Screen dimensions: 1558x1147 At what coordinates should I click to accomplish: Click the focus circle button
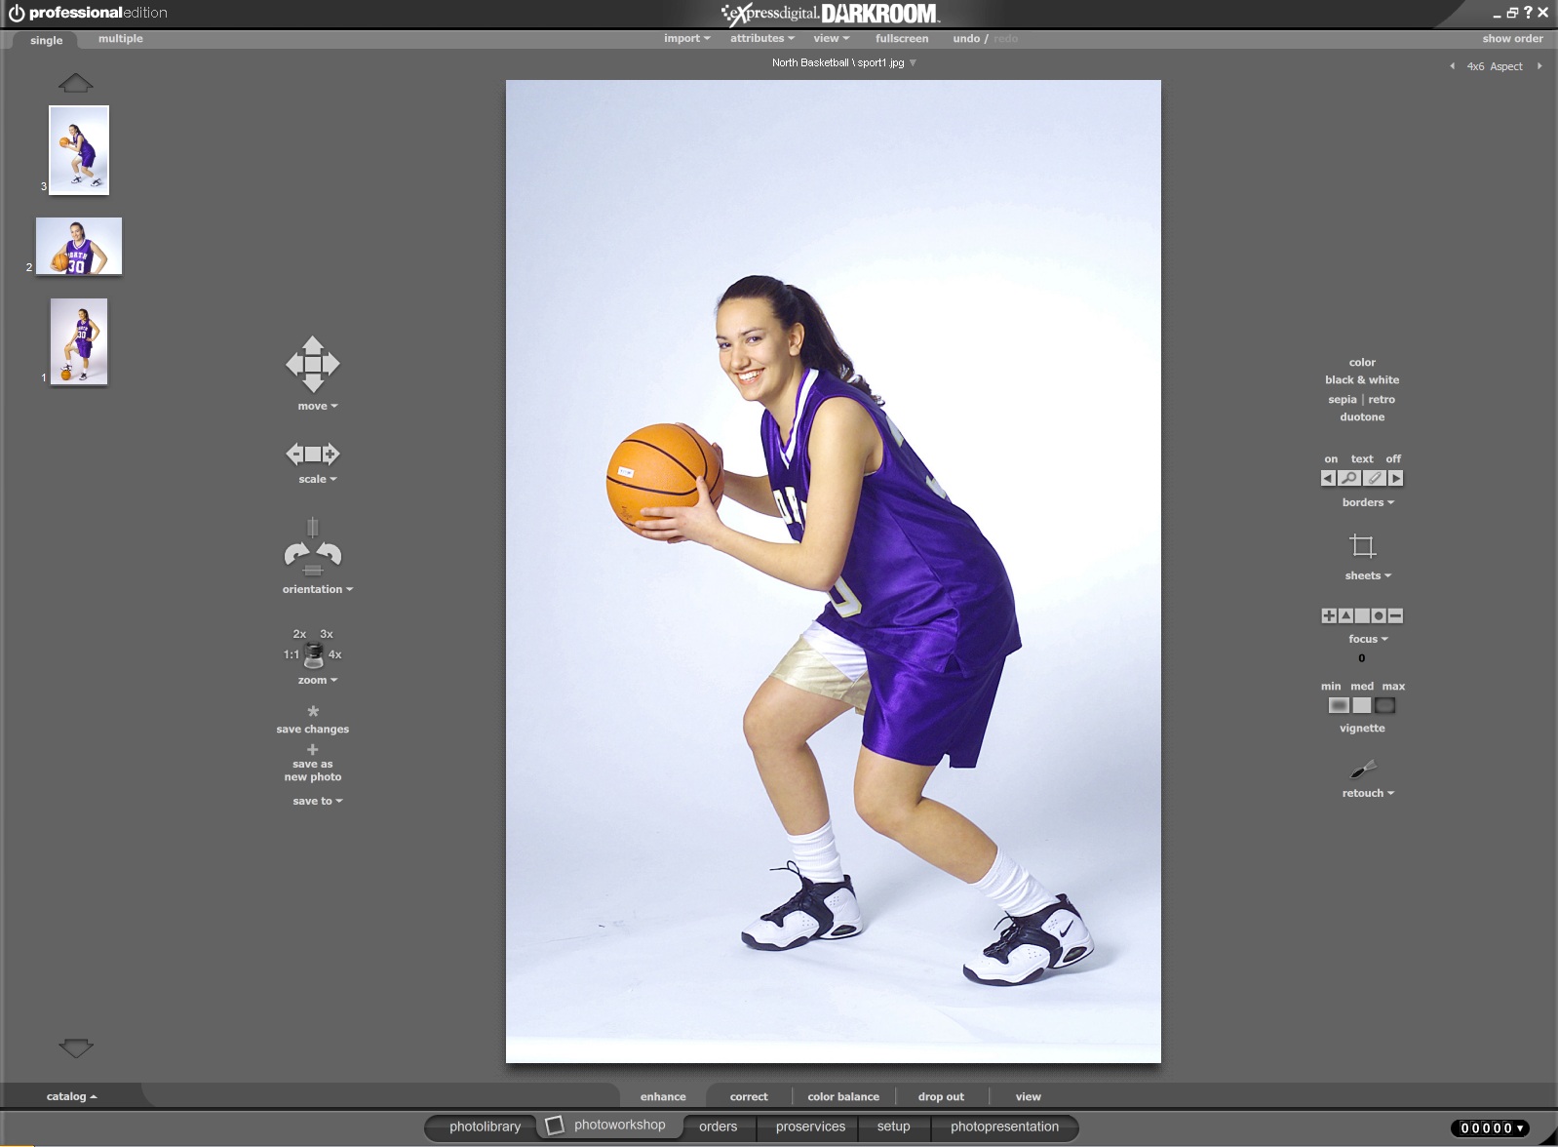[x=1379, y=615]
